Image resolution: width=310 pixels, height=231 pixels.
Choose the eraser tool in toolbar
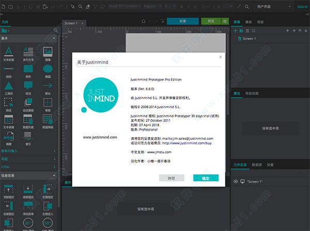point(88,7)
